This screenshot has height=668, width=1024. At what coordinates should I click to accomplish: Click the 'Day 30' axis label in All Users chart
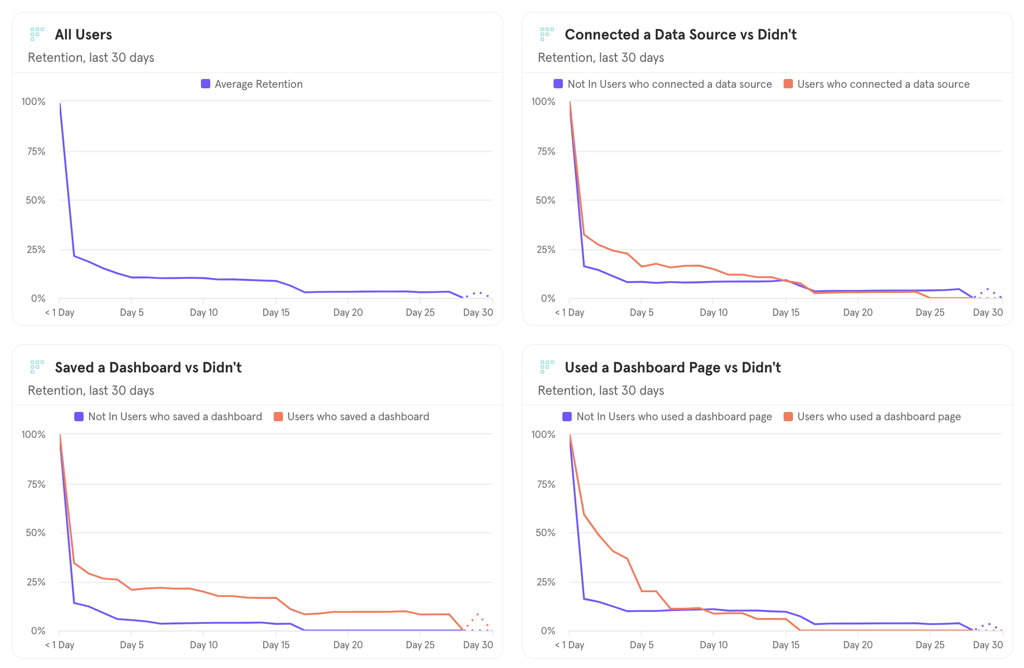pyautogui.click(x=478, y=312)
